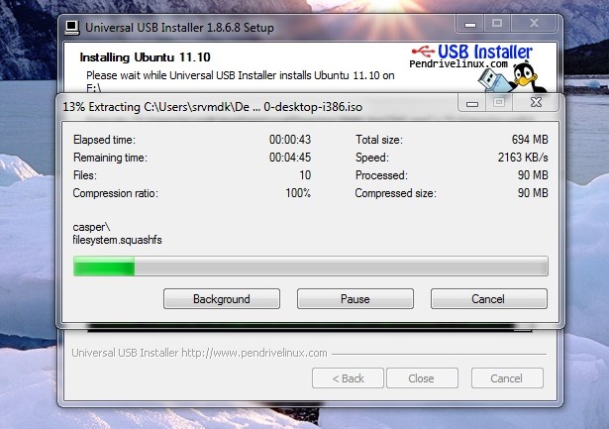This screenshot has width=609, height=429.
Task: Click the 'Elapsed time:' label
Action: [x=104, y=140]
